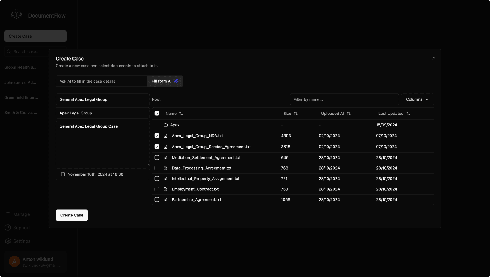Open Settings via the gear icon

point(7,241)
